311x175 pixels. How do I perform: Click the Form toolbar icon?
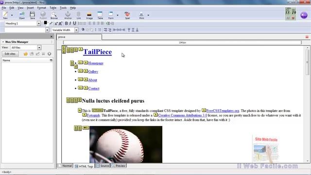coord(111,15)
